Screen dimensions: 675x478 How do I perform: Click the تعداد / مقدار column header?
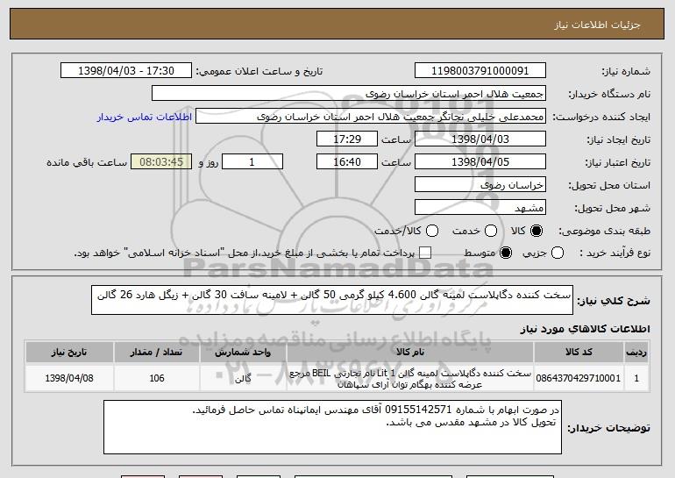pyautogui.click(x=157, y=353)
